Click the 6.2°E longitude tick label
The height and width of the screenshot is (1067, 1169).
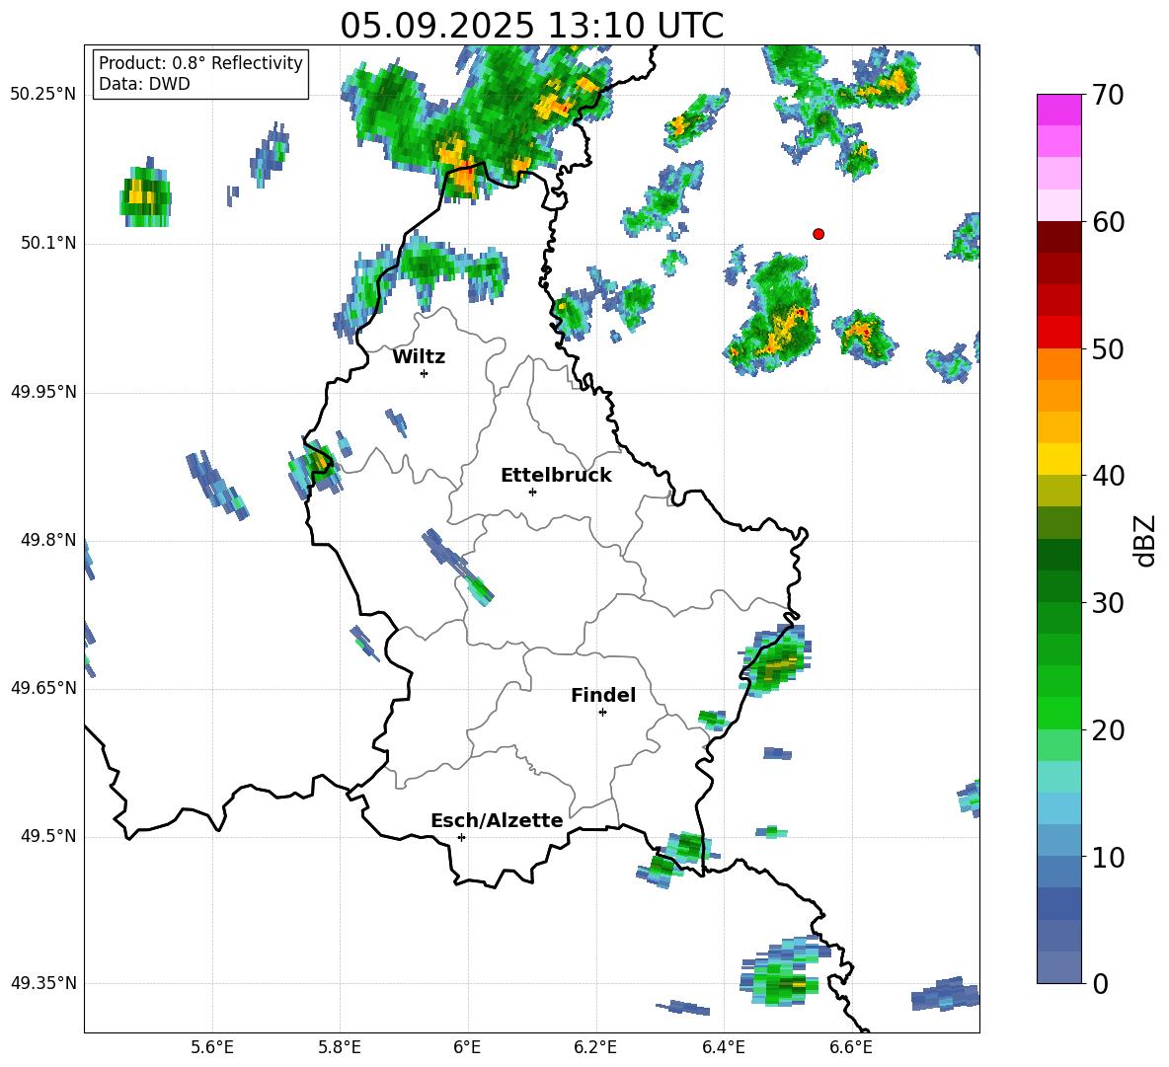[x=596, y=1046]
